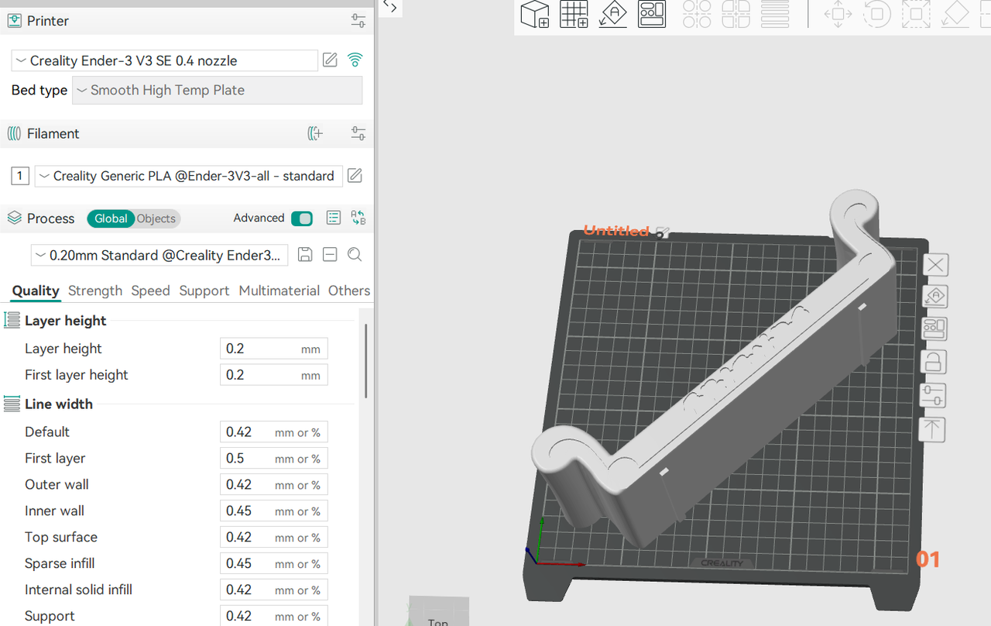Click the Untitled plate name label
The image size is (991, 626).
click(616, 231)
